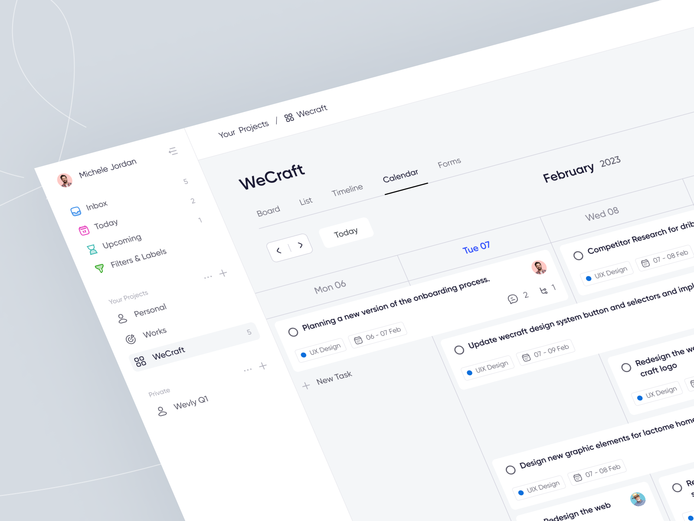Viewport: 694px width, 521px height.
Task: Open subtasks icon on onboarding task
Action: click(x=543, y=290)
